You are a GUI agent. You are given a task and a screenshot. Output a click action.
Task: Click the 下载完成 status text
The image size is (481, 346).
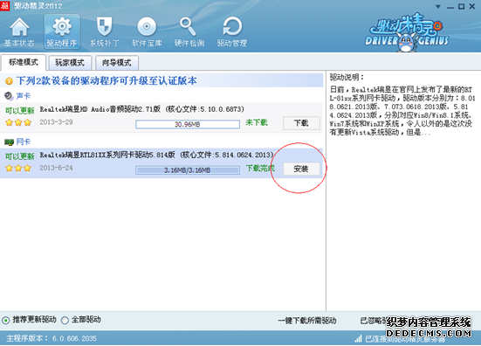point(260,169)
